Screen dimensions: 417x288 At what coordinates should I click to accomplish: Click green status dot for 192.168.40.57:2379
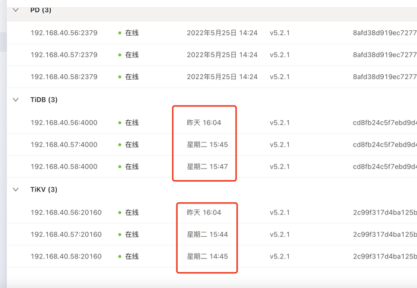pyautogui.click(x=120, y=55)
